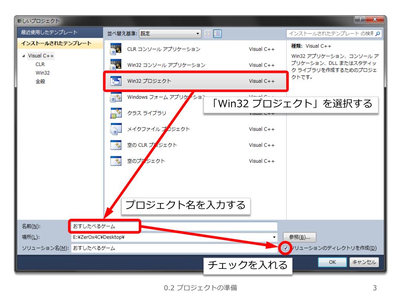Toggle ソリューションのディレクトリを作成 checkbox
This screenshot has width=401, height=301.
(x=285, y=248)
